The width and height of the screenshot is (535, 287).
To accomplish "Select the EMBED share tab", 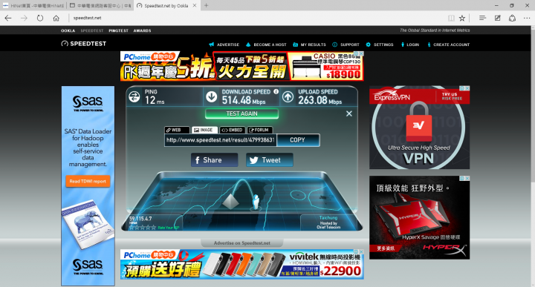I will coord(232,130).
